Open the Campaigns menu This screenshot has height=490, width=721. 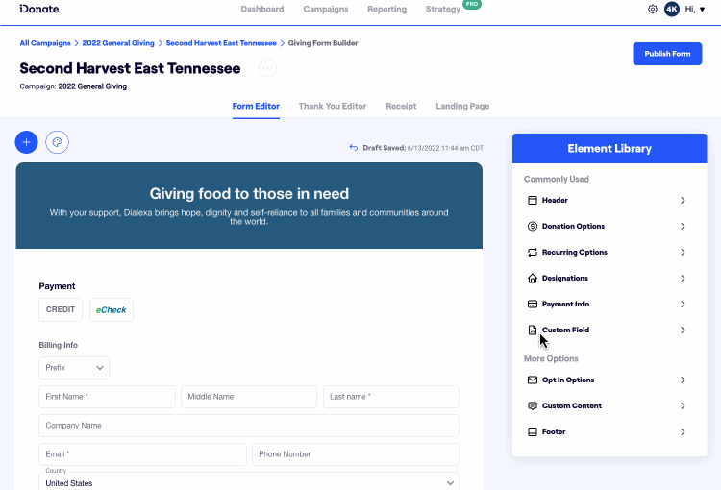[326, 10]
